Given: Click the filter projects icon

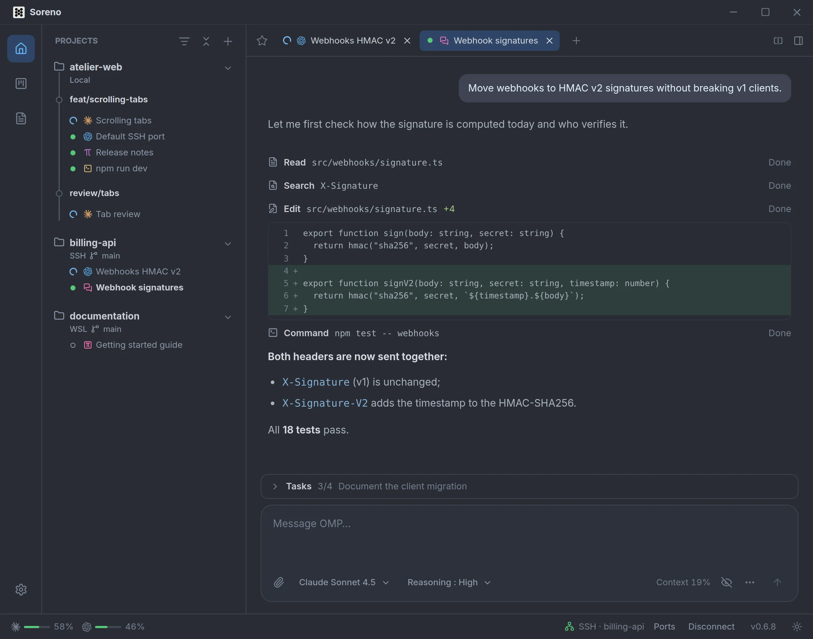Looking at the screenshot, I should (x=184, y=41).
